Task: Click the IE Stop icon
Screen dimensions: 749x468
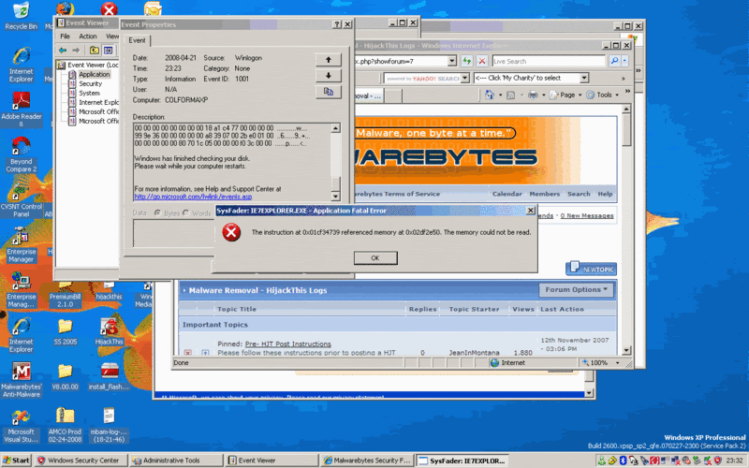Action: 482,61
